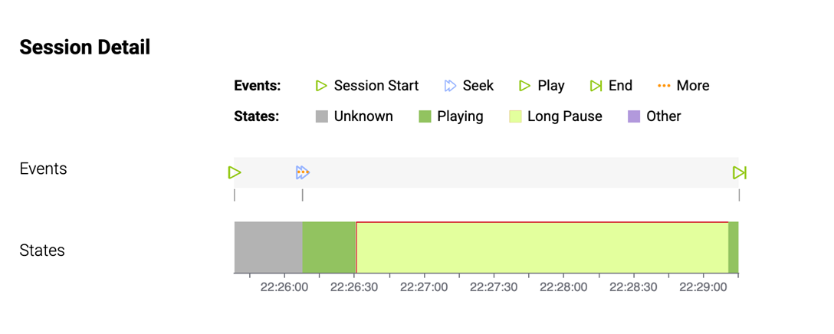Click the Play legend icon
This screenshot has height=334, width=834.
525,86
